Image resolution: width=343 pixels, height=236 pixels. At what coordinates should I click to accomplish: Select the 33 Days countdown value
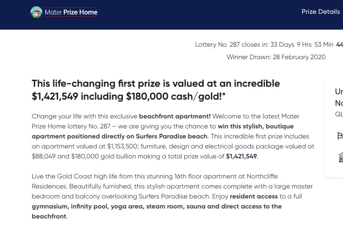click(x=282, y=45)
